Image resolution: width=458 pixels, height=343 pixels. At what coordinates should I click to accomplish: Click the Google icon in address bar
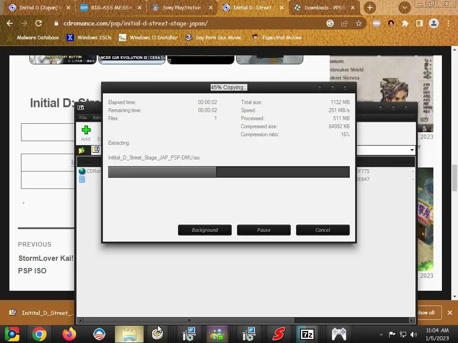point(330,23)
